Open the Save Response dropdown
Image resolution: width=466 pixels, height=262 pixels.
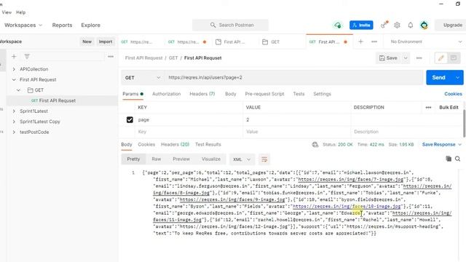pyautogui.click(x=442, y=145)
